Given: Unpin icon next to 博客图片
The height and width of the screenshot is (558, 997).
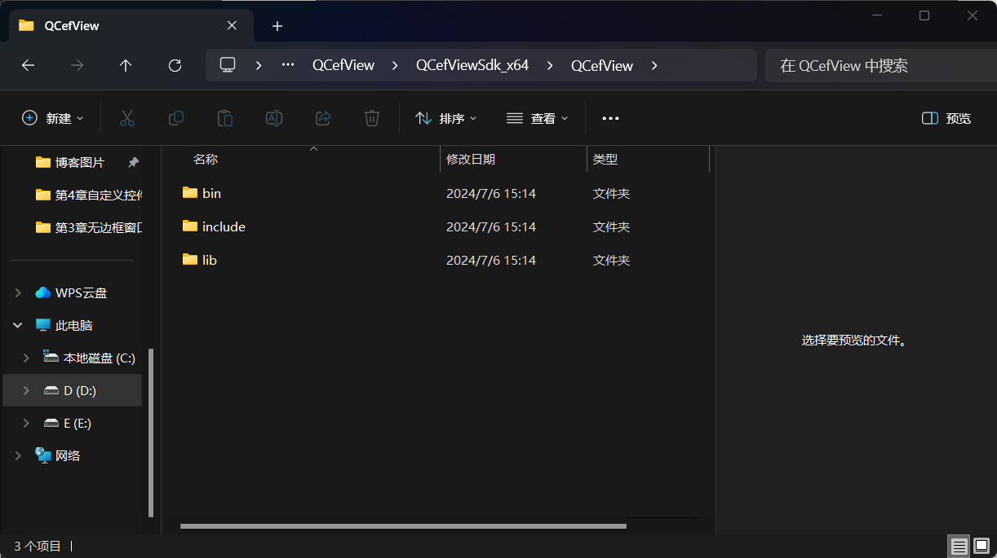Looking at the screenshot, I should click(x=133, y=162).
